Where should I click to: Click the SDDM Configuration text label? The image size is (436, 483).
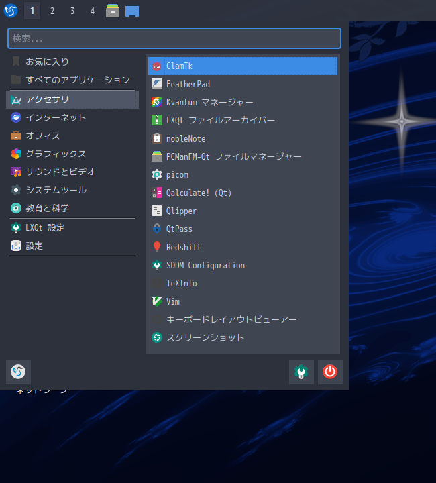pos(206,265)
